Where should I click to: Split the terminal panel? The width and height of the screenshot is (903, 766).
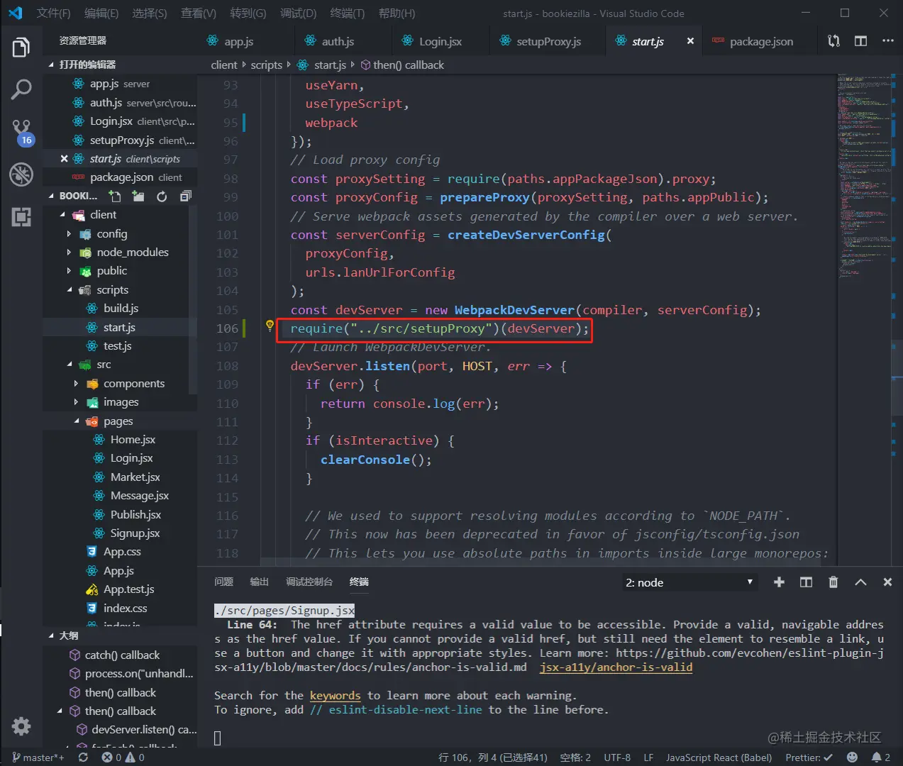806,582
